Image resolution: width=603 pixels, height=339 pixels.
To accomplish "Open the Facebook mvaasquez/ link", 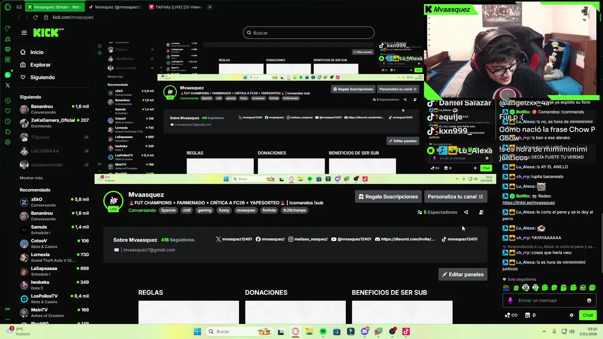I will pos(270,239).
